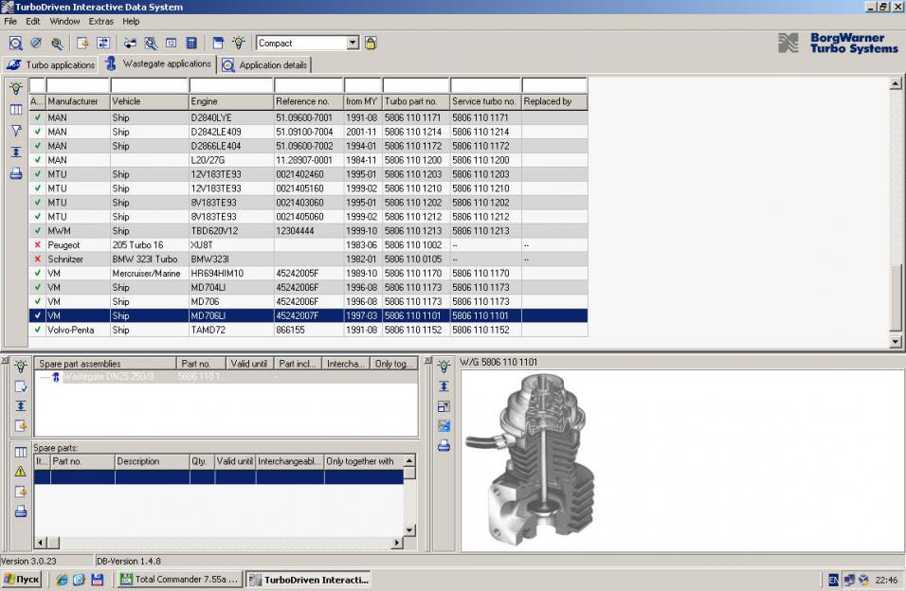Image resolution: width=906 pixels, height=591 pixels.
Task: Click the Manufacturer filter input field
Action: point(78,85)
